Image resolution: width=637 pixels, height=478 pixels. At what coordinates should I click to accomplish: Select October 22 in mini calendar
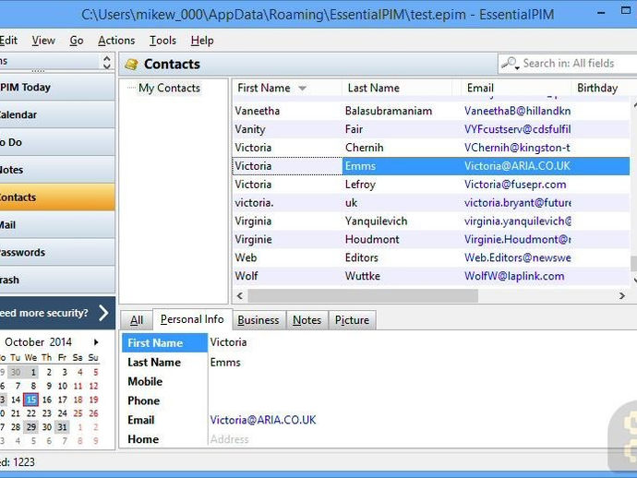[x=31, y=413]
